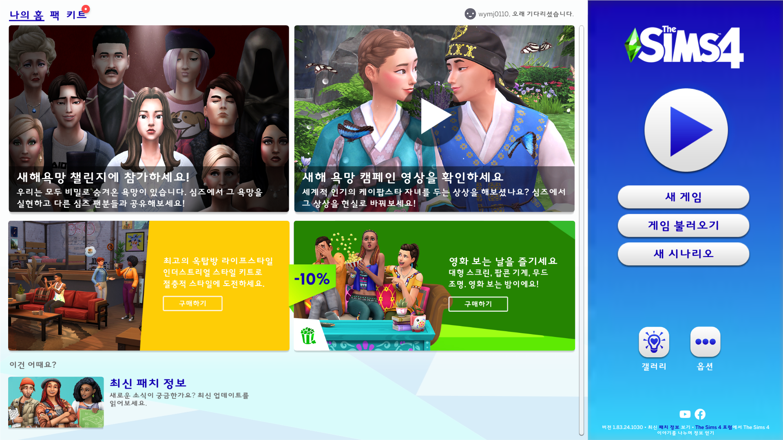Click the 게임 불러오기 button
The height and width of the screenshot is (440, 783).
[683, 225]
